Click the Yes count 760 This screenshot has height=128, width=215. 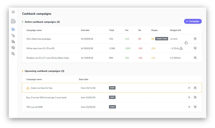coord(127,58)
